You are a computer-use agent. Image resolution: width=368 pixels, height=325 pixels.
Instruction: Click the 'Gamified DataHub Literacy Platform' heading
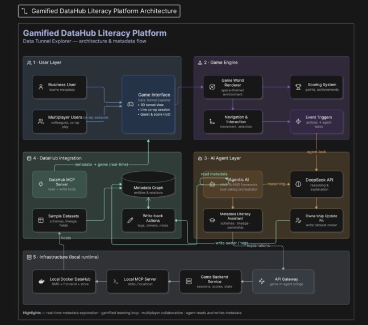(x=95, y=33)
